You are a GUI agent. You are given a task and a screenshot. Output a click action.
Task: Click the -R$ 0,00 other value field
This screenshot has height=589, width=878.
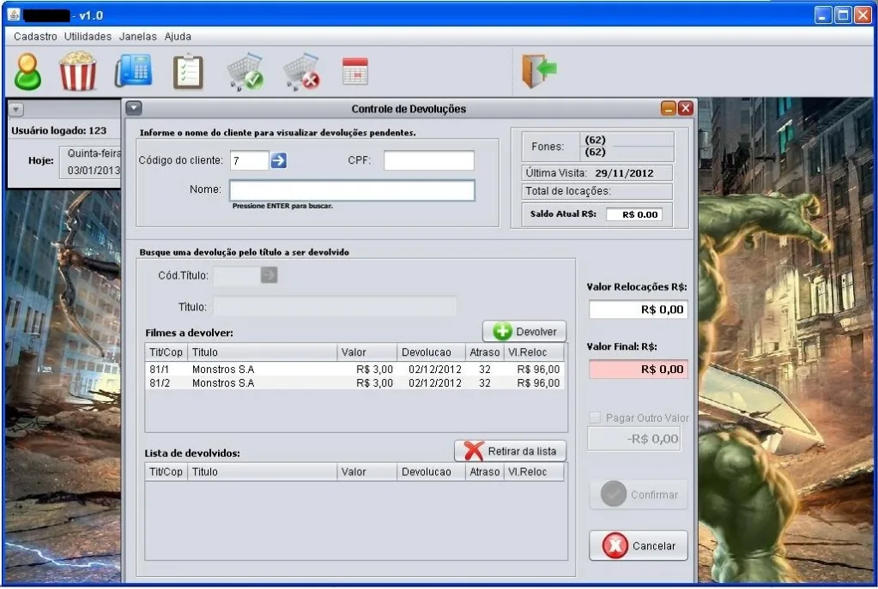(x=634, y=439)
